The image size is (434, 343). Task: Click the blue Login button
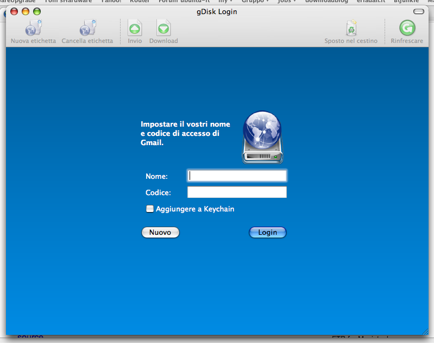point(267,233)
